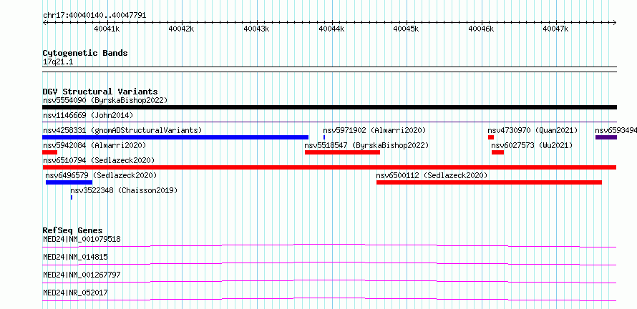Open the nsv5518547 (ByrskaBishop2022) label
Image resolution: width=637 pixels, height=309 pixels.
[x=366, y=145]
